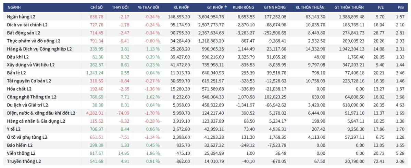Image resolution: width=411 pixels, height=168 pixels.
Task: Click Viễn thông L2 sector name
Action: [x=21, y=153]
